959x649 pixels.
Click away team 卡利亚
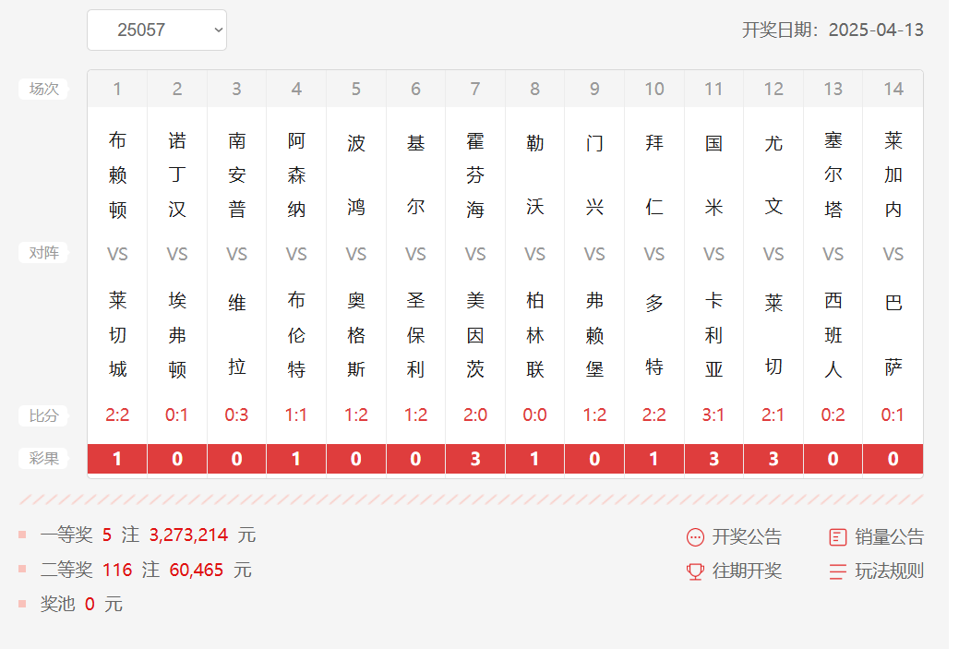click(x=713, y=334)
